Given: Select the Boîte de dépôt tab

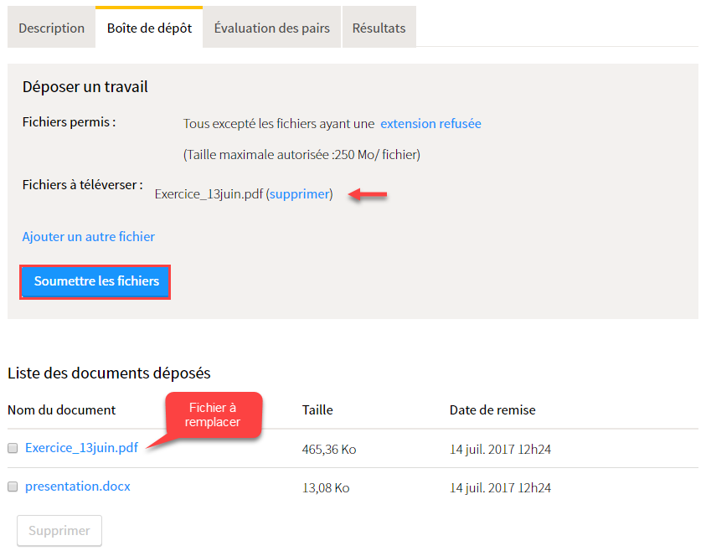Looking at the screenshot, I should [149, 28].
